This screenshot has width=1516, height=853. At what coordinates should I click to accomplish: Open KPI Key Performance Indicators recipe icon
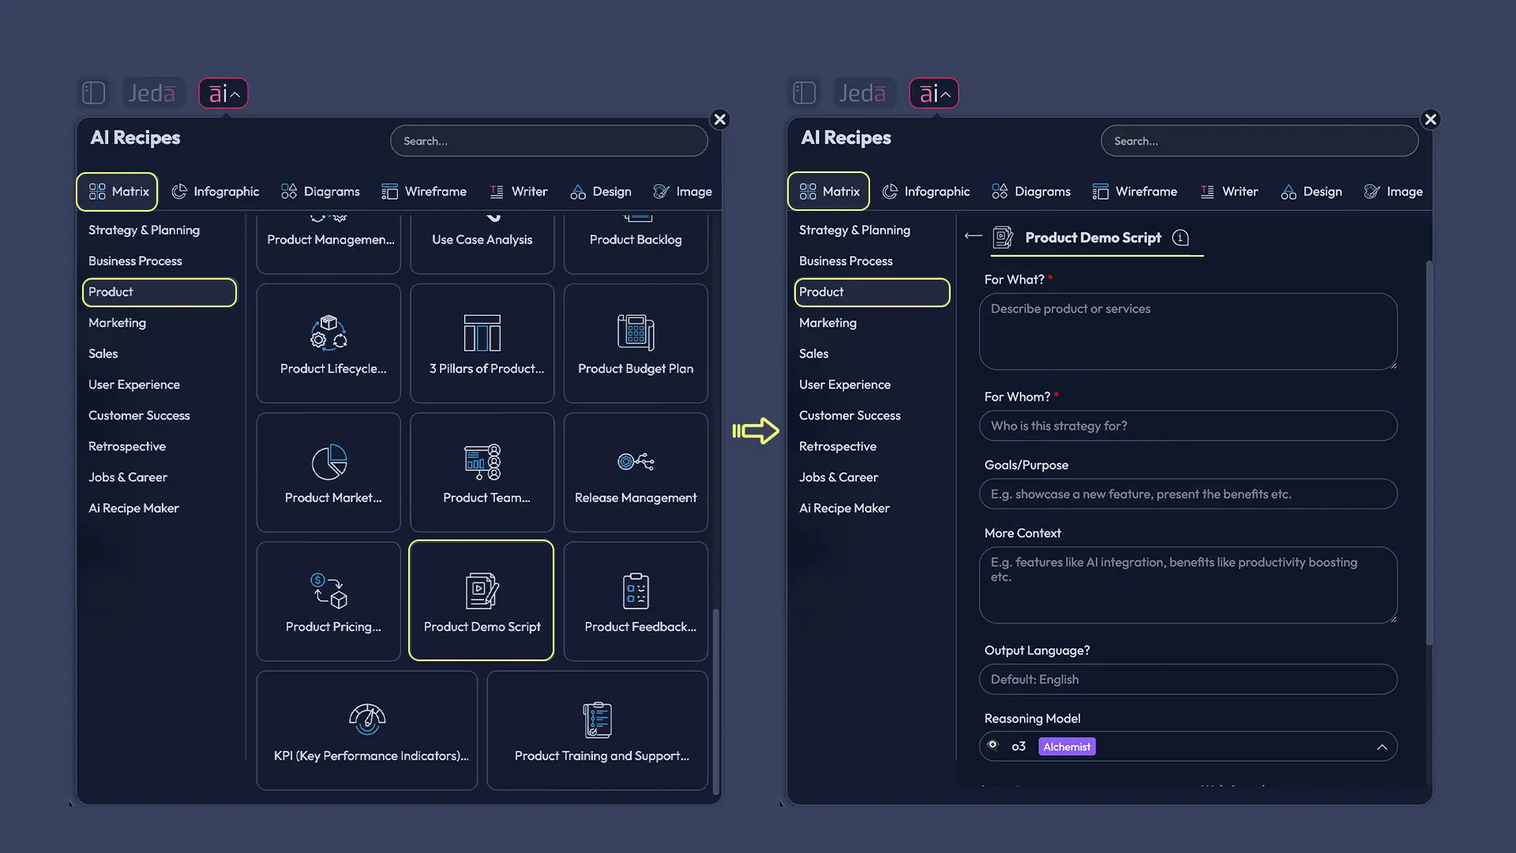[x=367, y=720]
